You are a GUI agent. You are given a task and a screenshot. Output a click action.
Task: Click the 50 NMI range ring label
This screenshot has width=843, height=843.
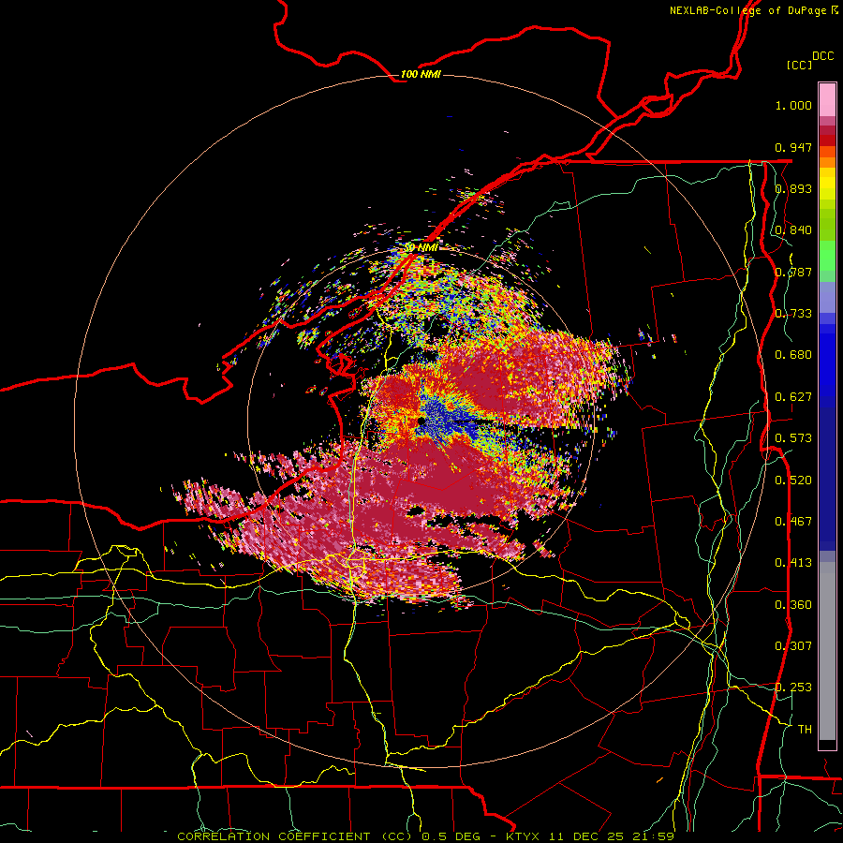point(421,247)
